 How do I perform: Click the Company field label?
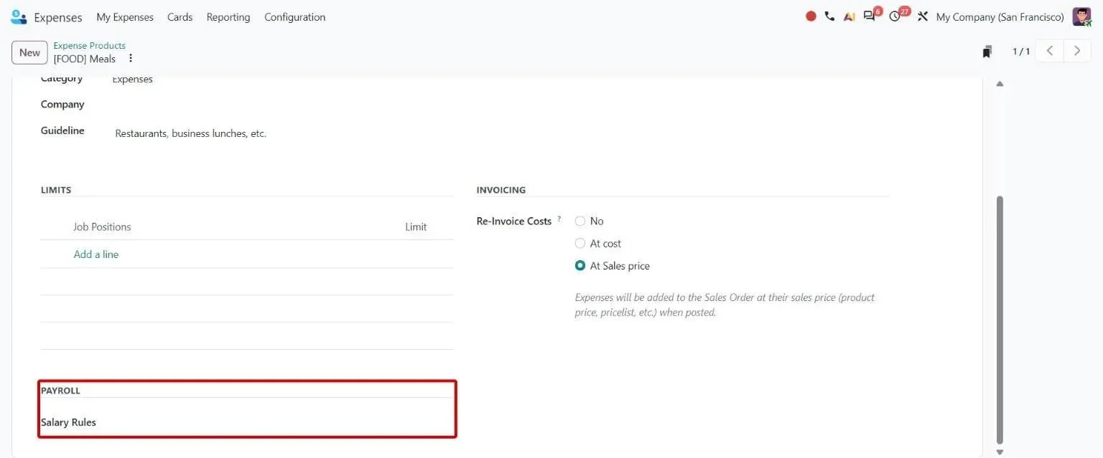click(x=62, y=105)
